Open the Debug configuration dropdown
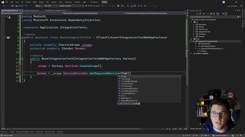 39,6
